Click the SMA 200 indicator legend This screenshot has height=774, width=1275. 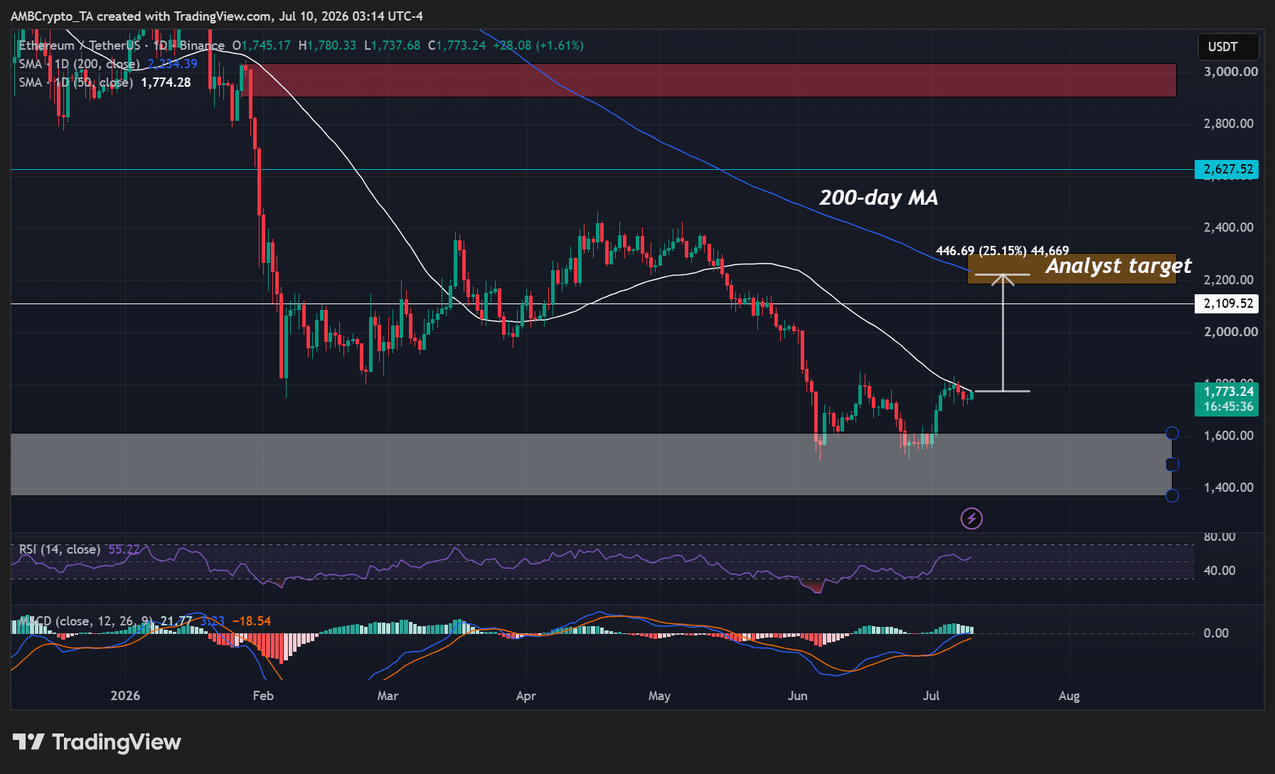(x=108, y=64)
